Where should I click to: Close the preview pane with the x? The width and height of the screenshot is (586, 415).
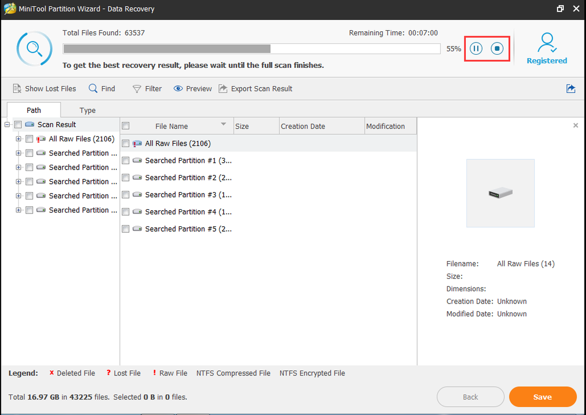(575, 126)
